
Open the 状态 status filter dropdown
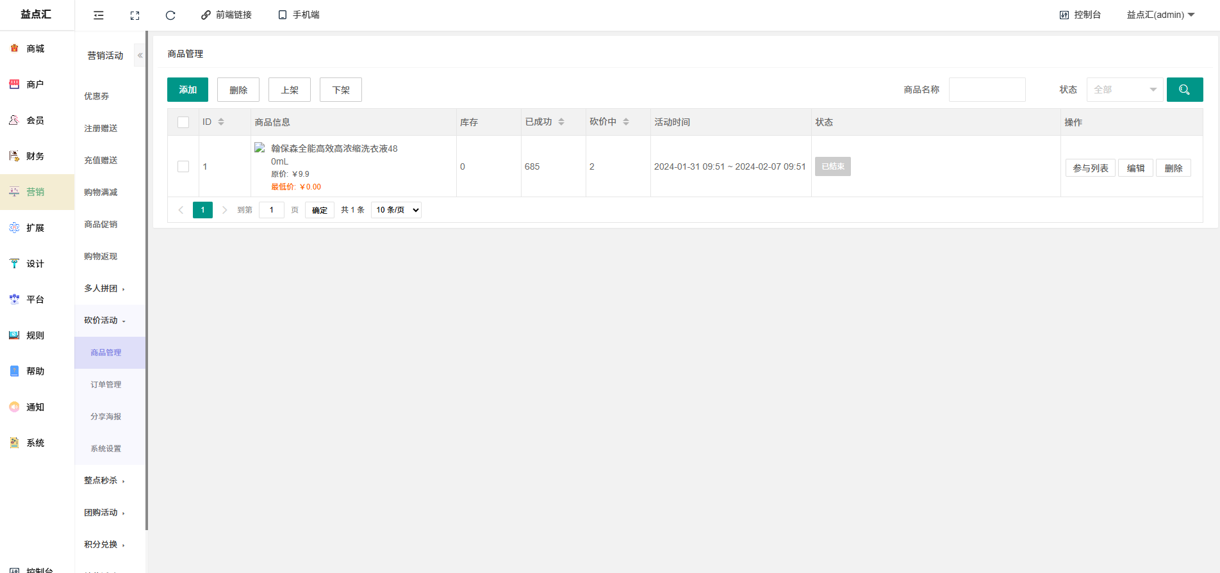tap(1125, 90)
